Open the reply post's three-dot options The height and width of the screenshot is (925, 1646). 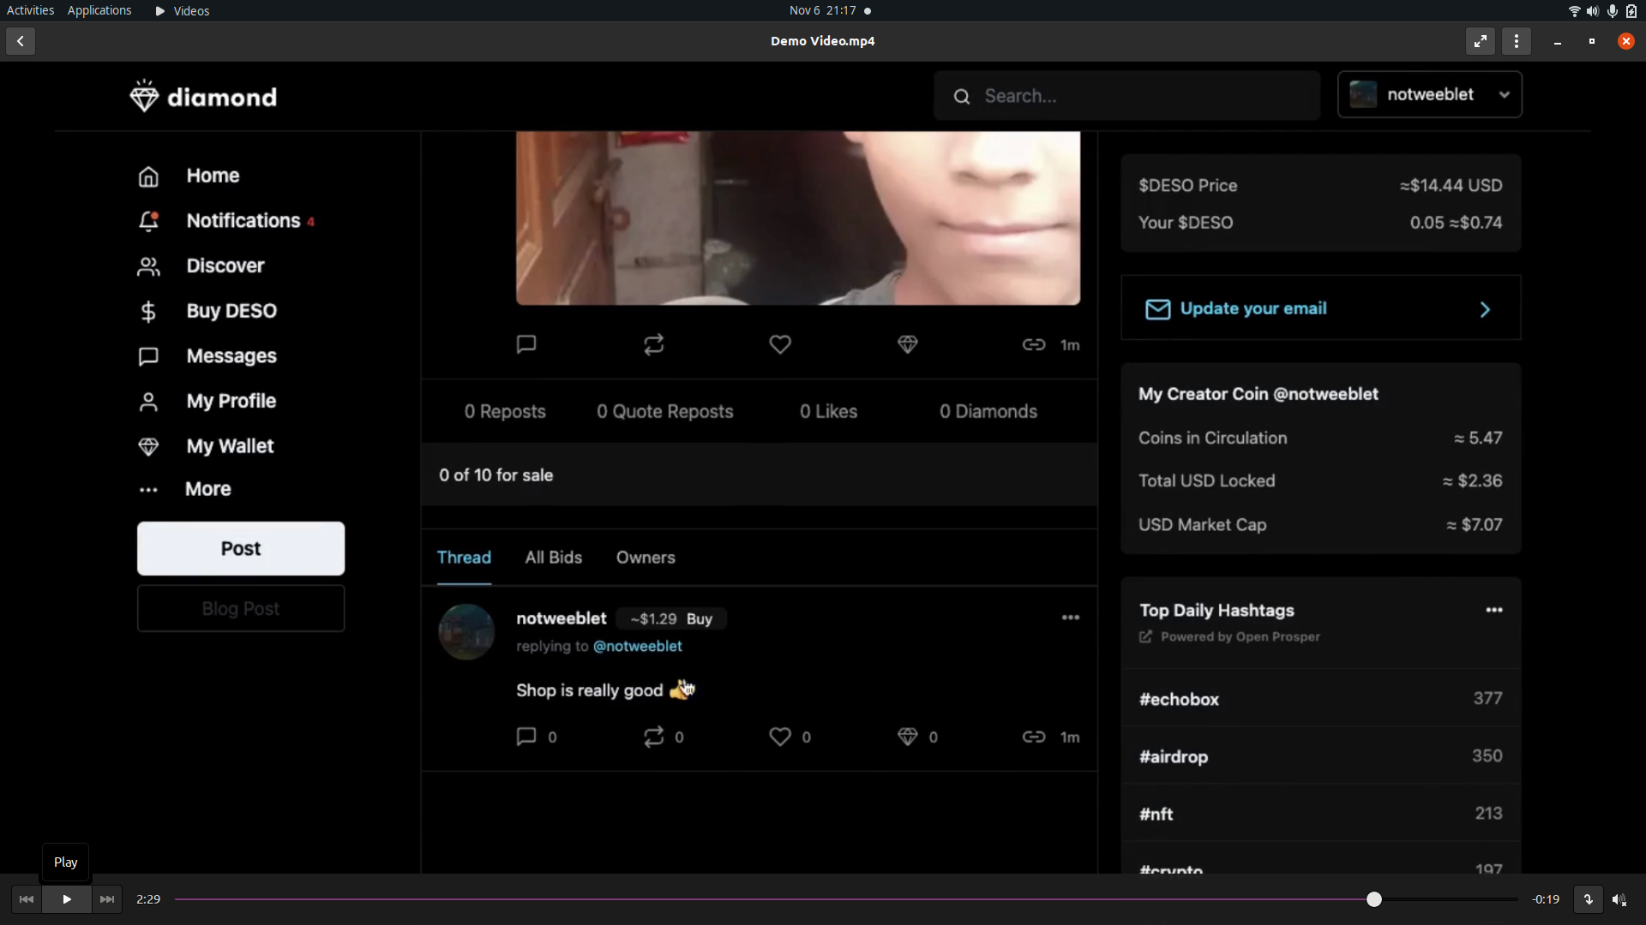1071,618
